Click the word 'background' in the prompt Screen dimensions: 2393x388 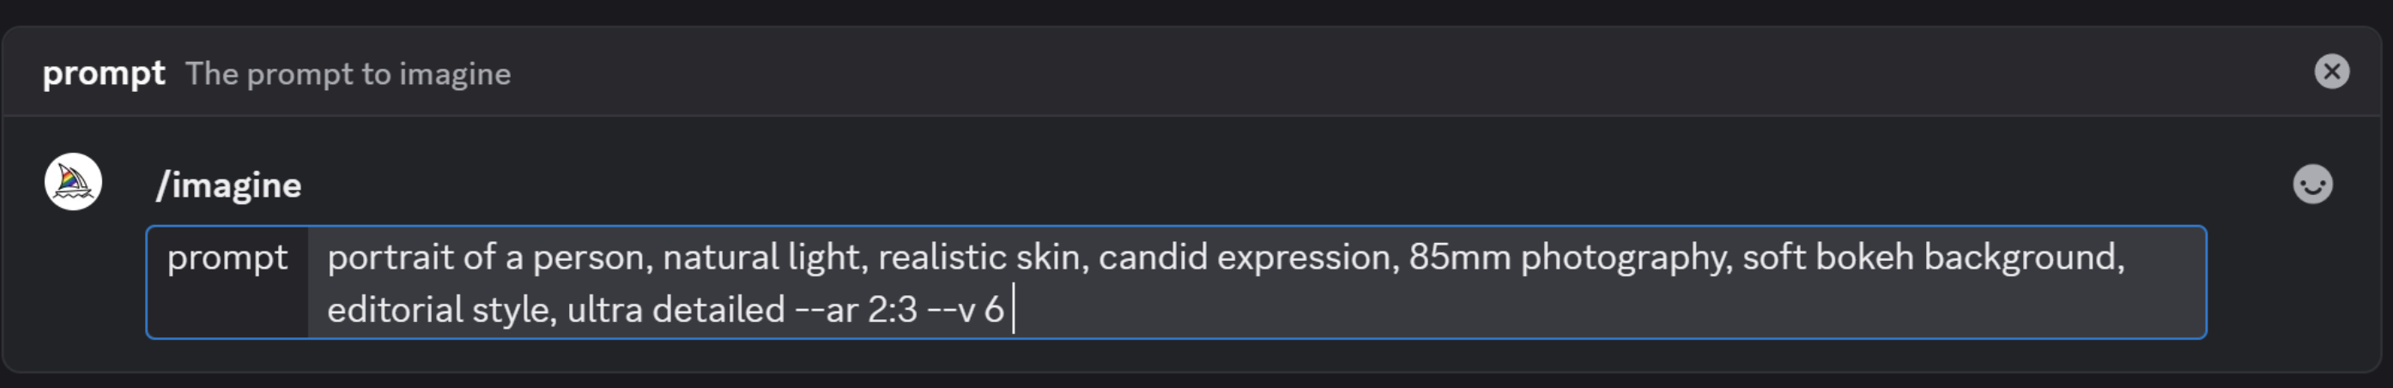click(2022, 258)
